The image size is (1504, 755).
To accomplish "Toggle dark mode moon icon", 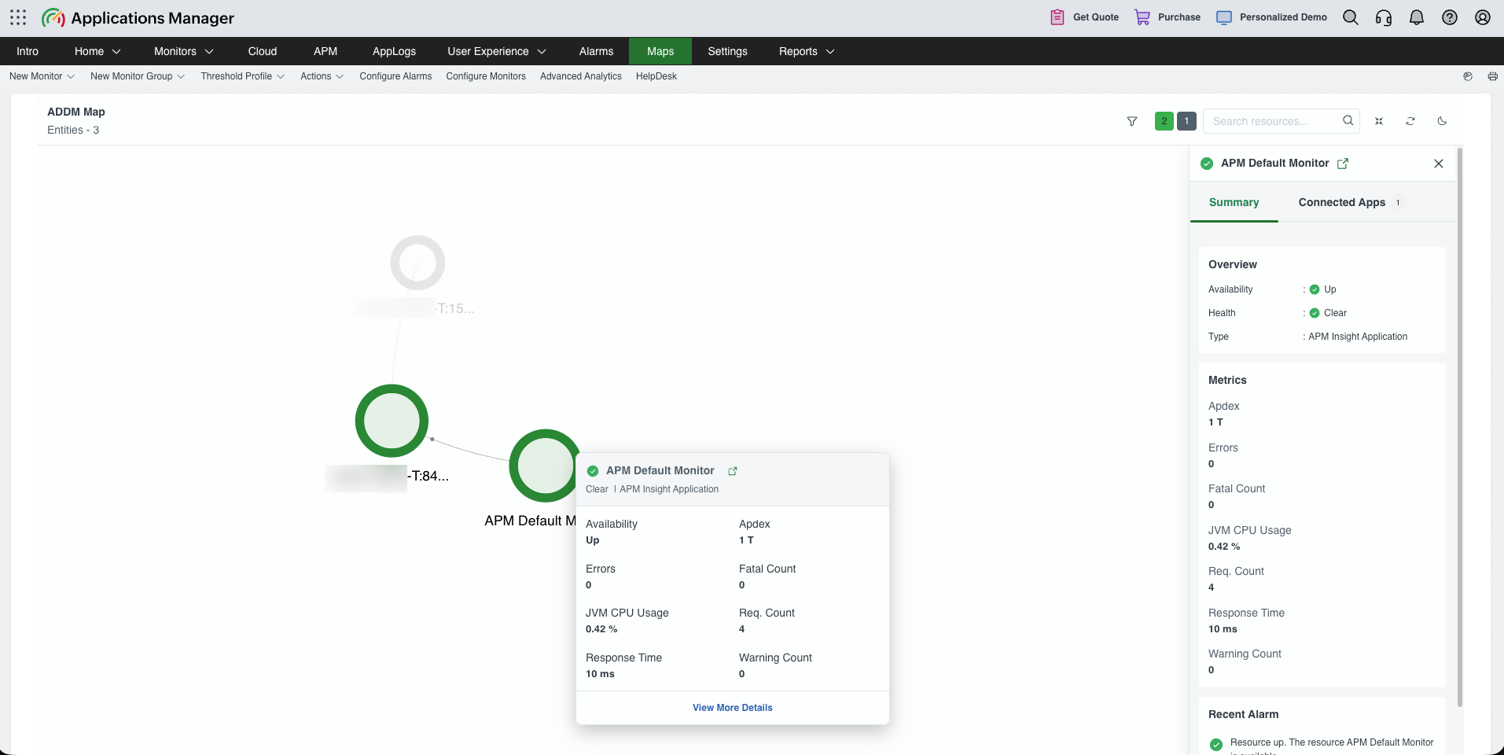I will [x=1442, y=121].
